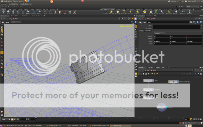Viewport: 203px width, 127px height.
Task: Add a GI Light from shelf
Action: tap(156, 12)
